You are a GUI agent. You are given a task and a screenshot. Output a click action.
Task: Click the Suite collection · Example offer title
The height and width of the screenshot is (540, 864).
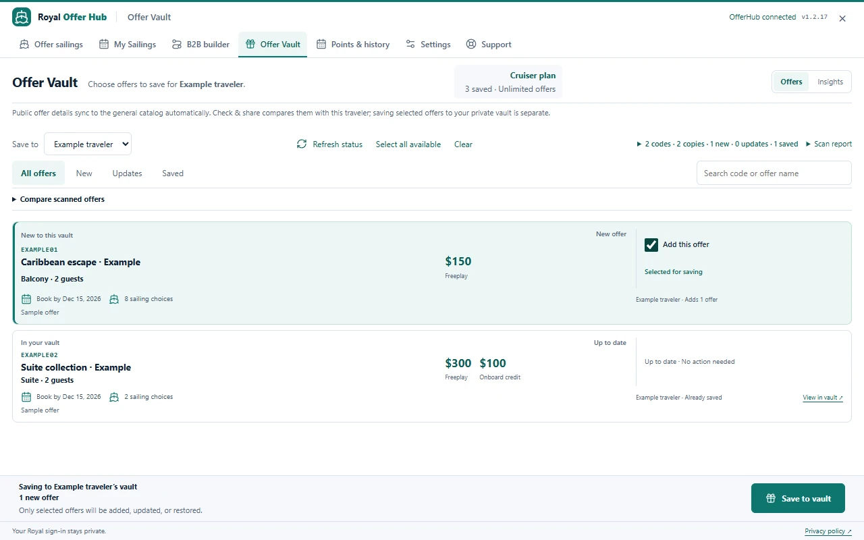pos(76,367)
